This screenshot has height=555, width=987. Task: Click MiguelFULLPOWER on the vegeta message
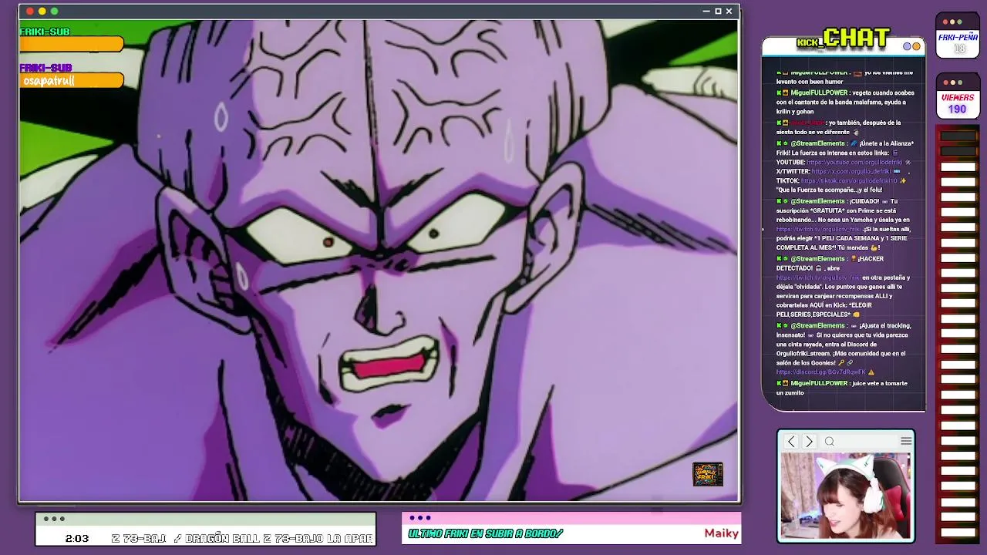coord(819,92)
